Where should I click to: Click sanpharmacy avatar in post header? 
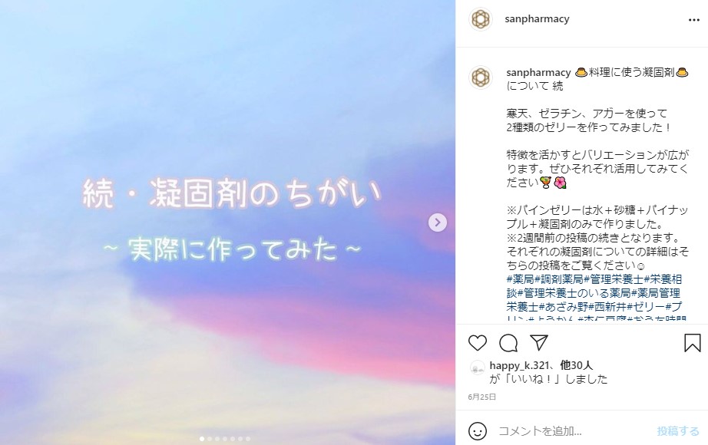[481, 19]
